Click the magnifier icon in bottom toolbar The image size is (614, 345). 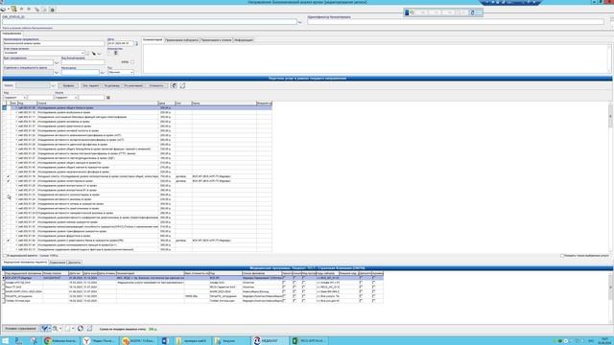(x=56, y=329)
